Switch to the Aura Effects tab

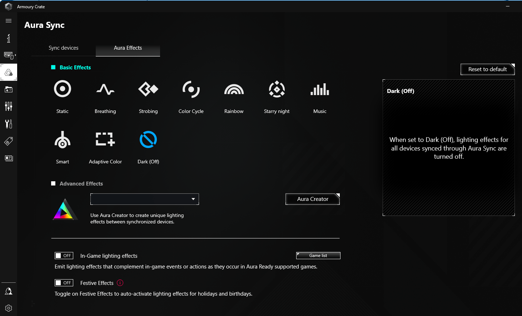coord(128,48)
